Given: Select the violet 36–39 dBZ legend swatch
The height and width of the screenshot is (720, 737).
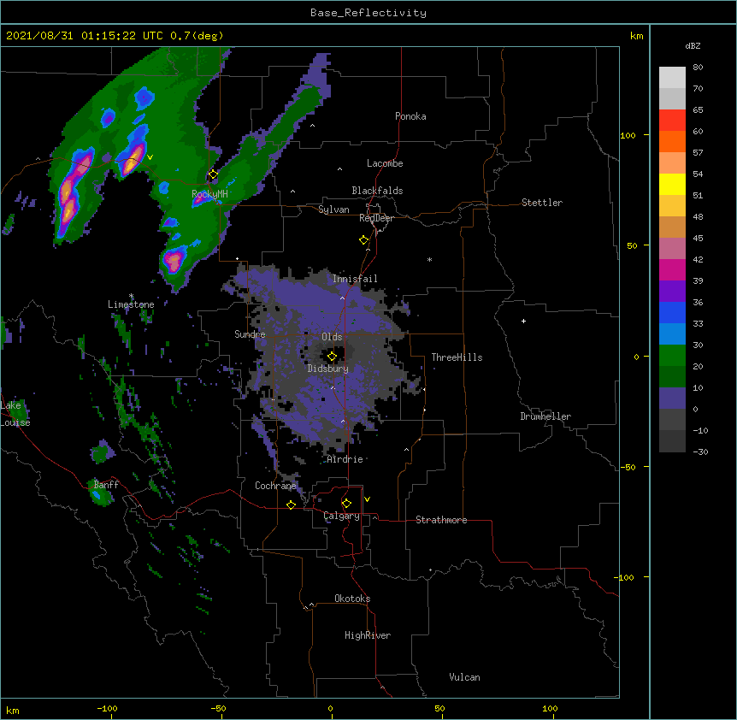Looking at the screenshot, I should [672, 292].
